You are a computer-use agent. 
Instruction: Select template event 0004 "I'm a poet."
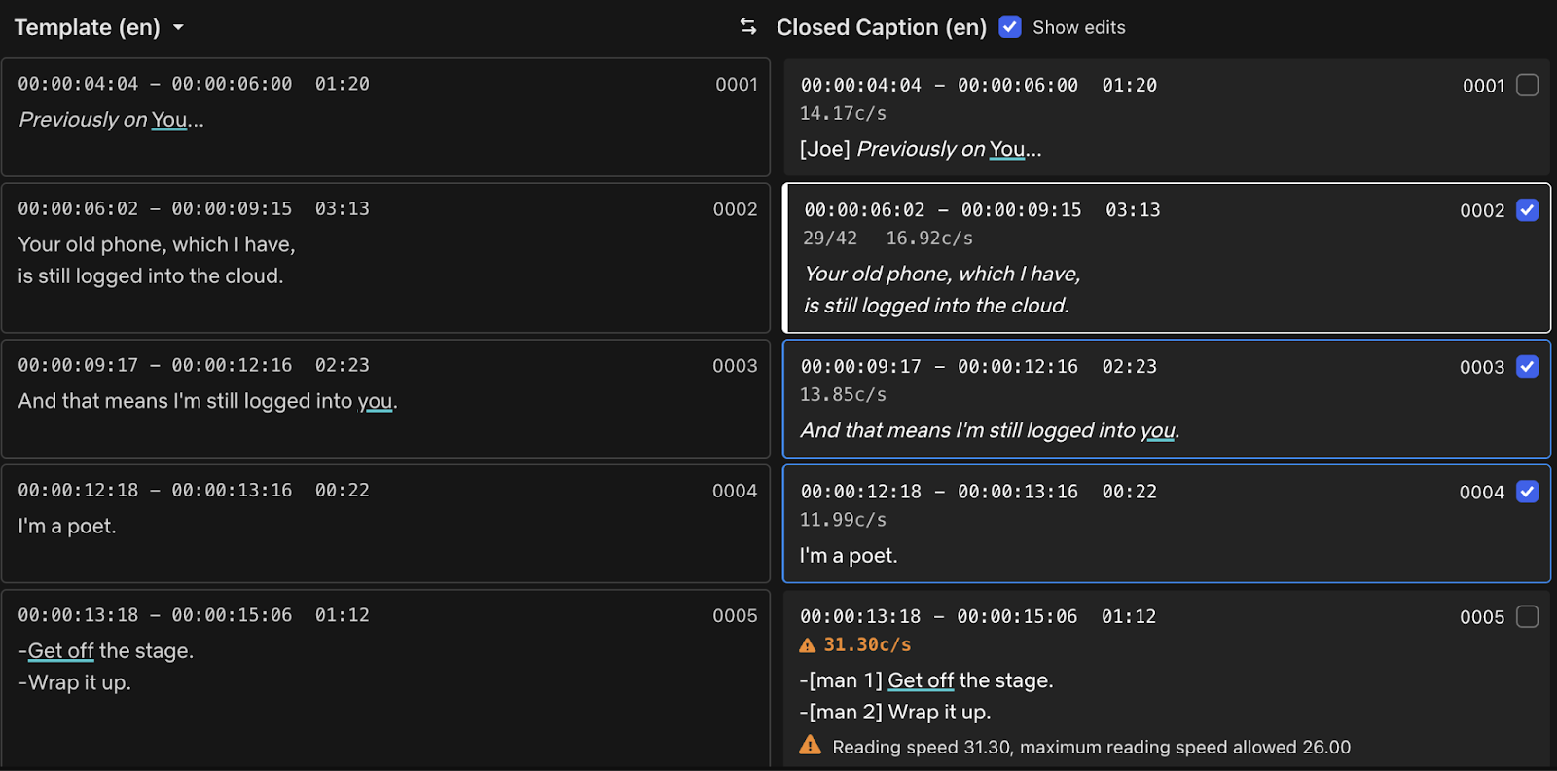coord(385,524)
